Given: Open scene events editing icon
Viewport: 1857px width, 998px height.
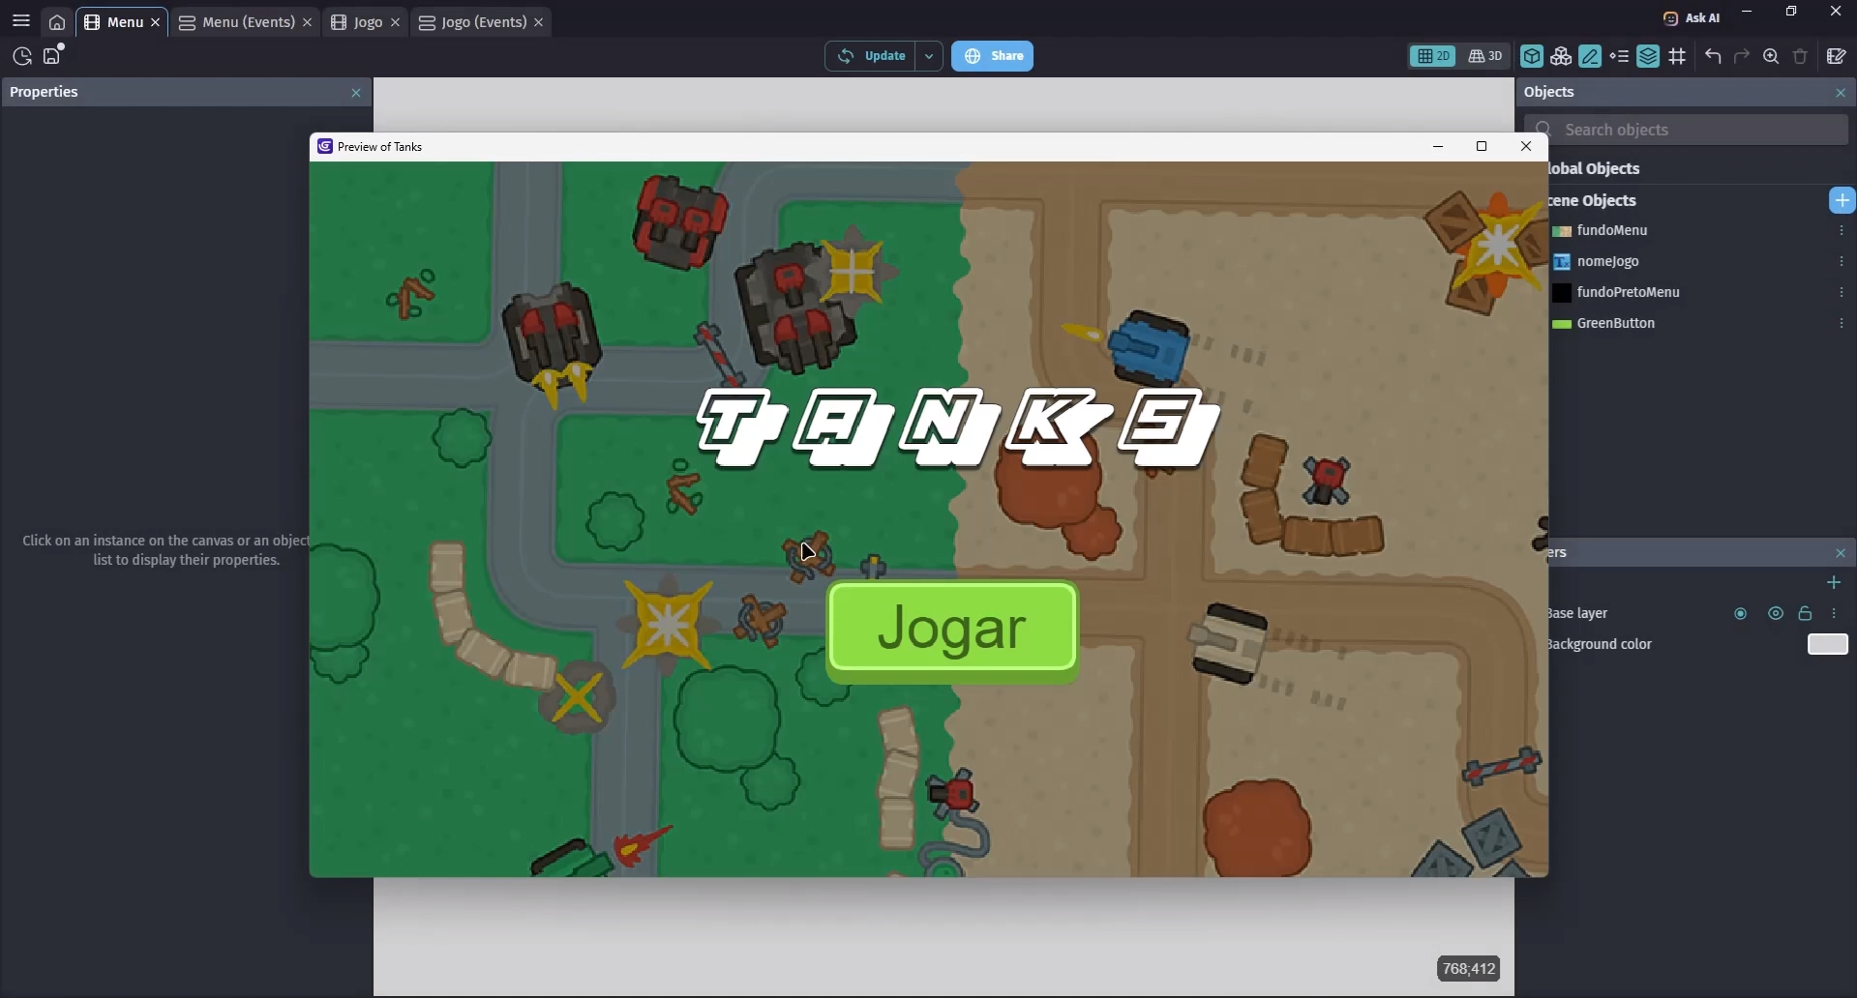Looking at the screenshot, I should (1836, 56).
